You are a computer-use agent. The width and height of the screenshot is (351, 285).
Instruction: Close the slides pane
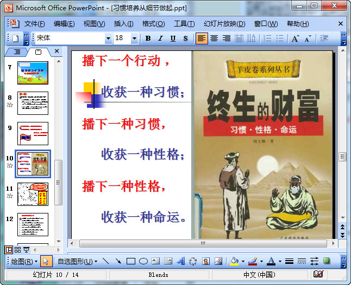click(x=57, y=51)
